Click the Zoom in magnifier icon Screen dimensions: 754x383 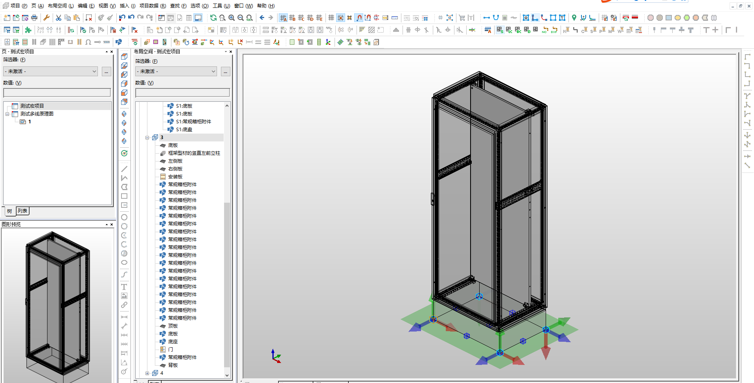point(232,18)
